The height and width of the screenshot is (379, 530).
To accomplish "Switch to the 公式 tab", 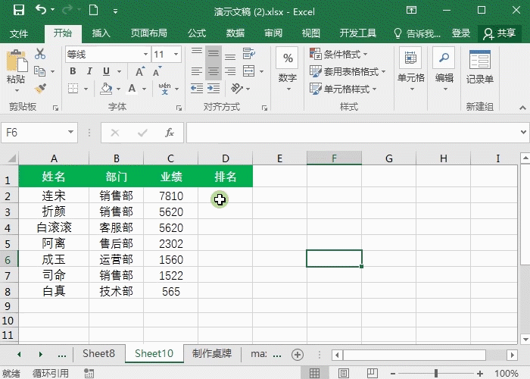I will click(x=197, y=33).
